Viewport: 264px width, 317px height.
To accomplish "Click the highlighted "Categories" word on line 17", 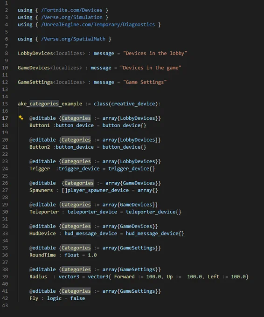I will pos(76,118).
